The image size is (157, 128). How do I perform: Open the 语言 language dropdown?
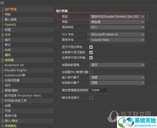pyautogui.click(x=117, y=17)
